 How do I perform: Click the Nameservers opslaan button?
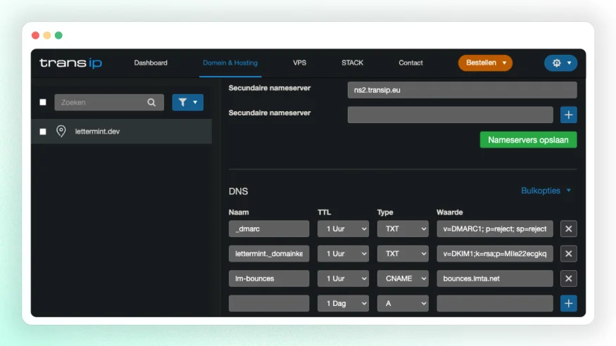pos(529,140)
